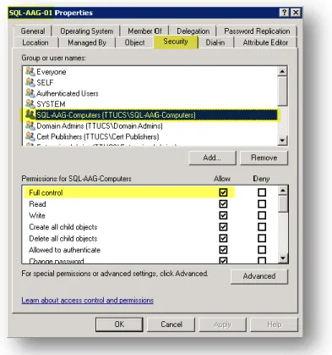Click the group list scroll down arrow

coord(282,140)
